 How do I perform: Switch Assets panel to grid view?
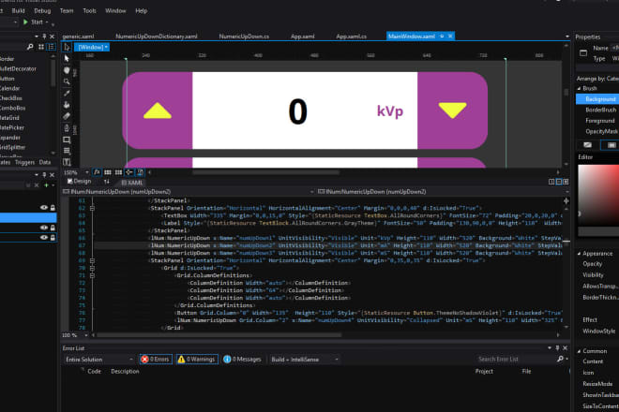41,47
